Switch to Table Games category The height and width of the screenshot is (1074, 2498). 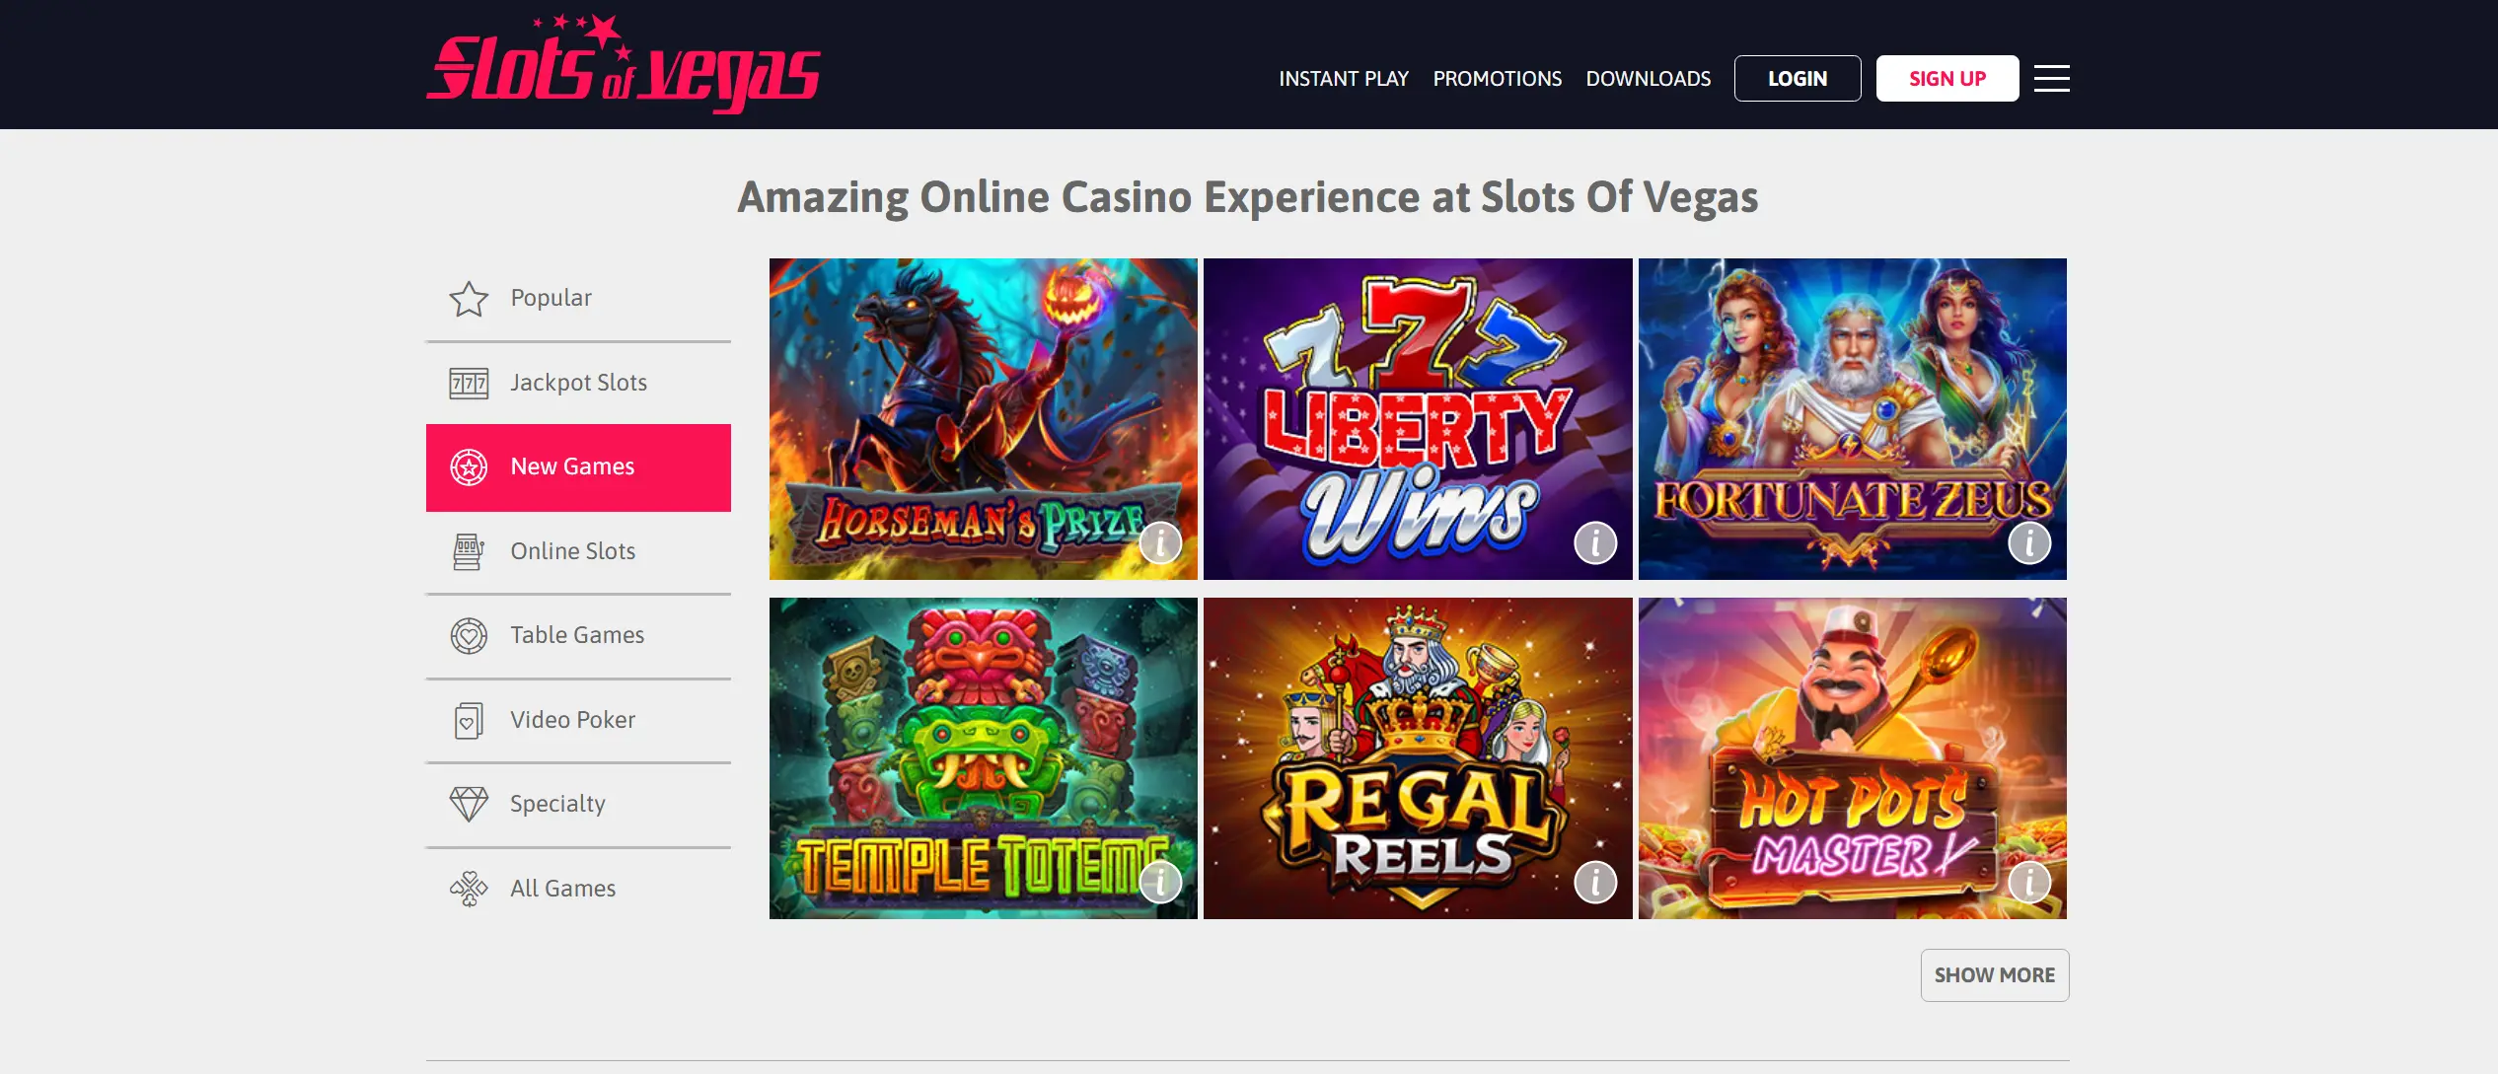(578, 635)
